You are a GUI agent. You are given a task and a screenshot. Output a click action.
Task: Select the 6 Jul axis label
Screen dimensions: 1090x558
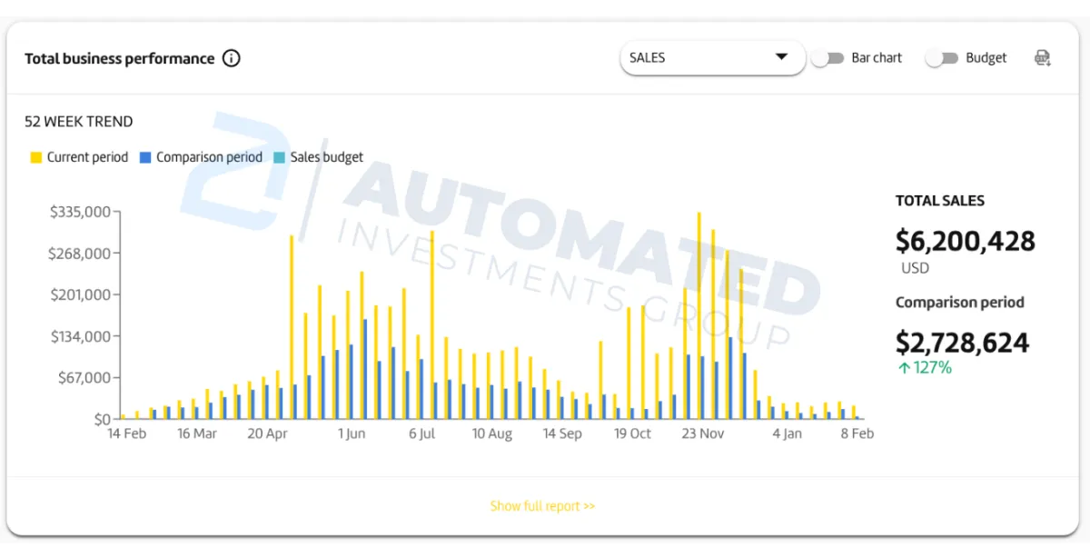pos(421,433)
